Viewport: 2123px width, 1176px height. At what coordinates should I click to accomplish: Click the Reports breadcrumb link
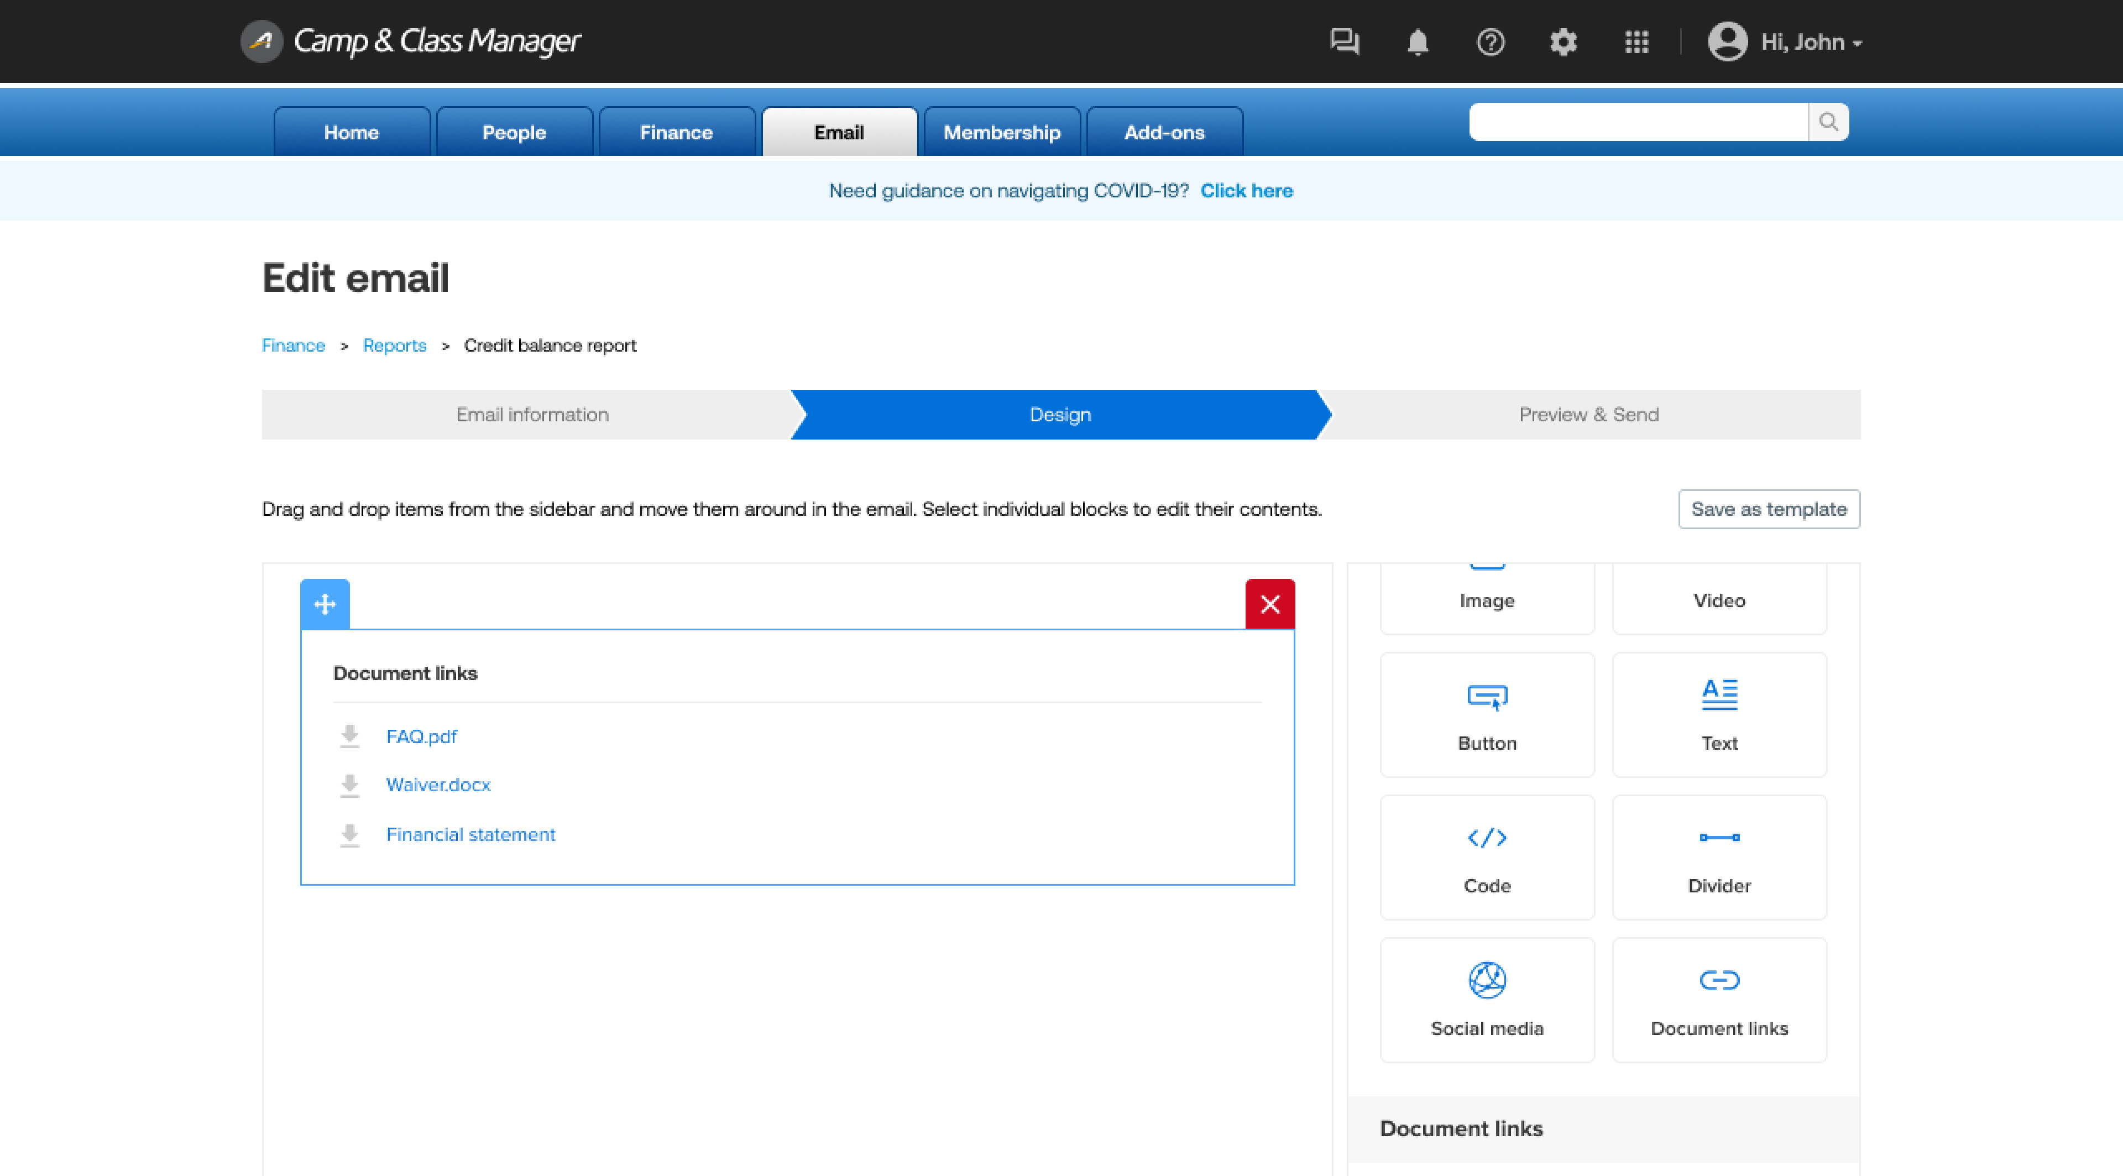394,346
